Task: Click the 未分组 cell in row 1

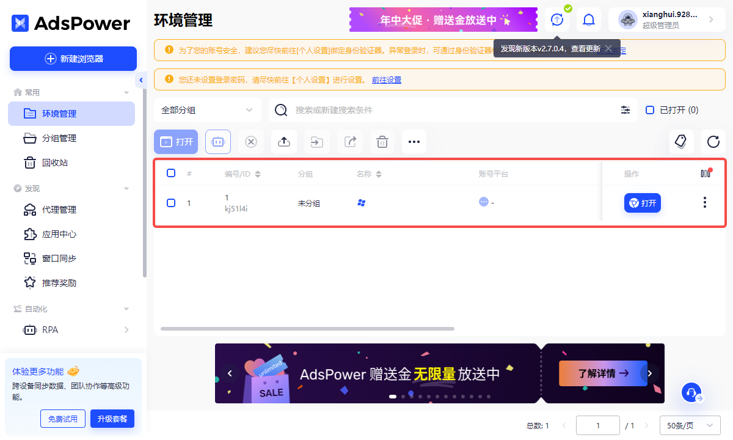Action: pyautogui.click(x=309, y=203)
